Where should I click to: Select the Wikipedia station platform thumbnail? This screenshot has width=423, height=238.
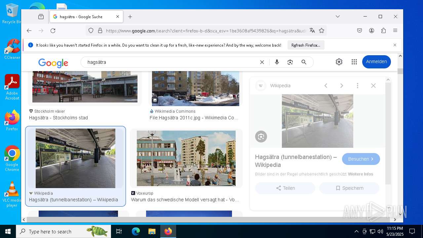(x=75, y=158)
